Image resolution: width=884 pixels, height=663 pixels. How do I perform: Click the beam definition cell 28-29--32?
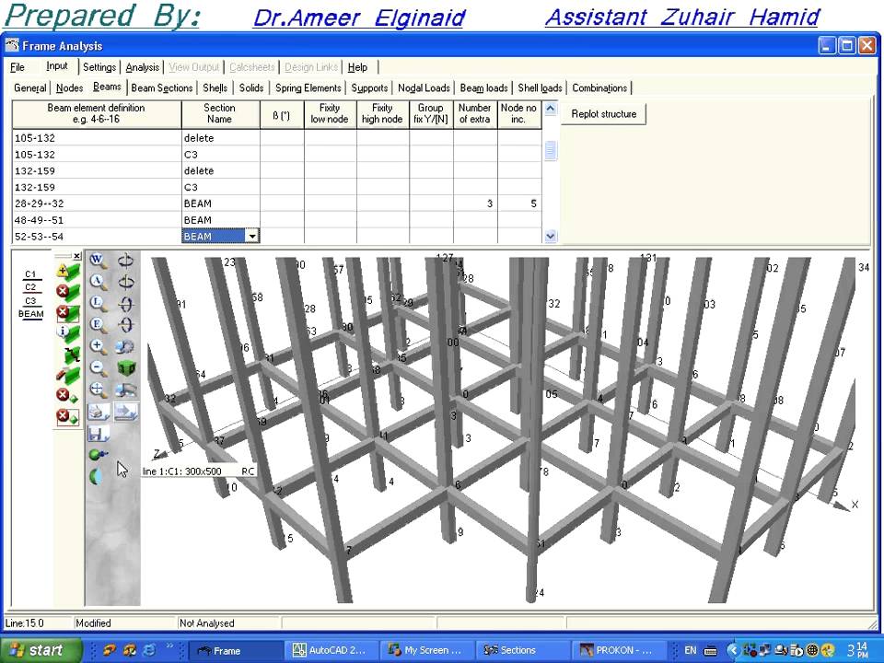pos(97,204)
